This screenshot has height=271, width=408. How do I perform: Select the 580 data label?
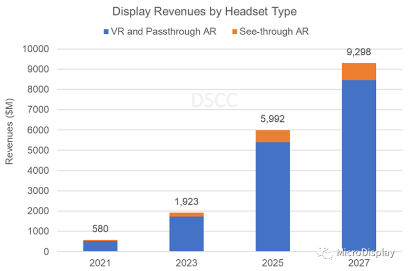click(x=100, y=229)
